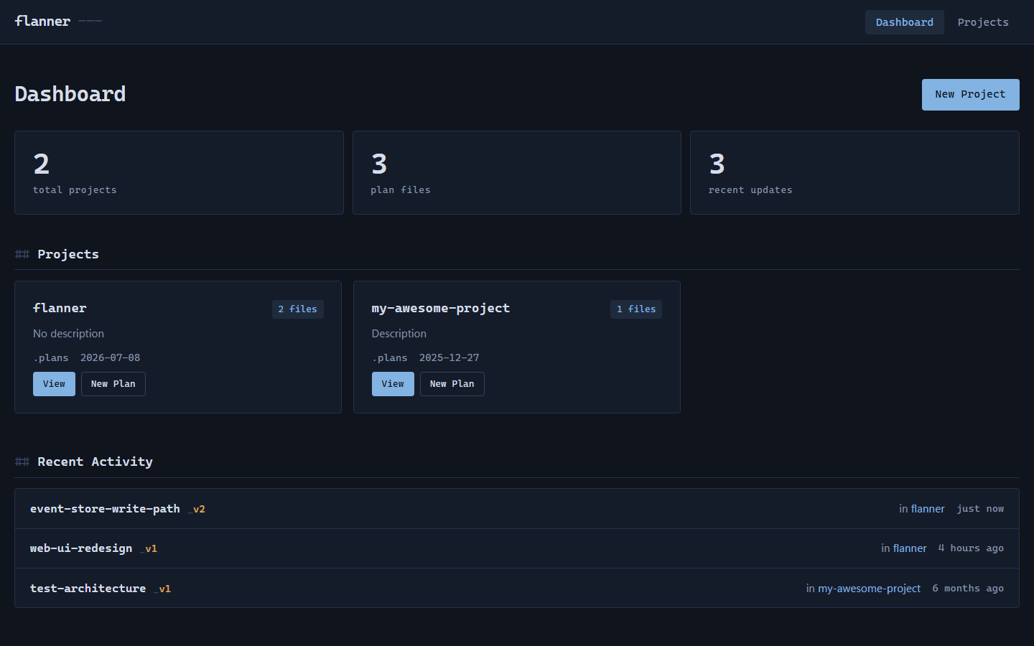
Task: Switch to the Projects nav tab
Action: 982,22
